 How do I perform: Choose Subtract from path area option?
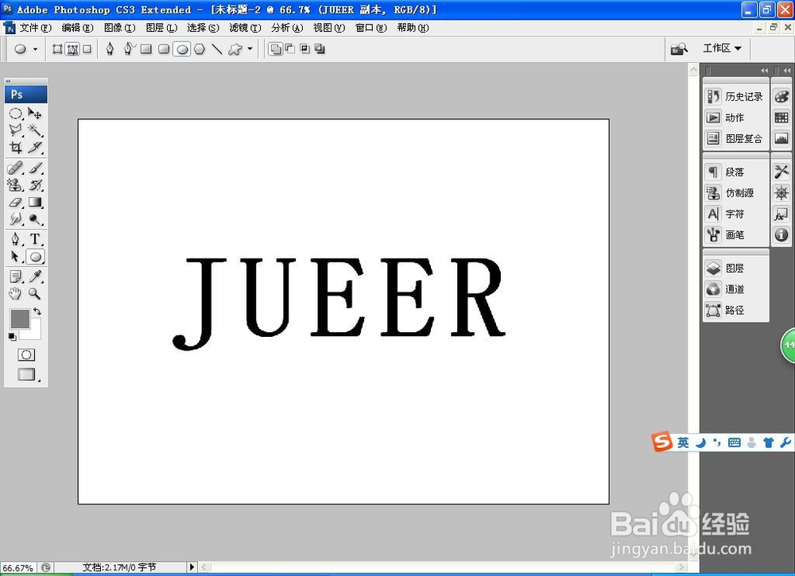pyautogui.click(x=290, y=49)
